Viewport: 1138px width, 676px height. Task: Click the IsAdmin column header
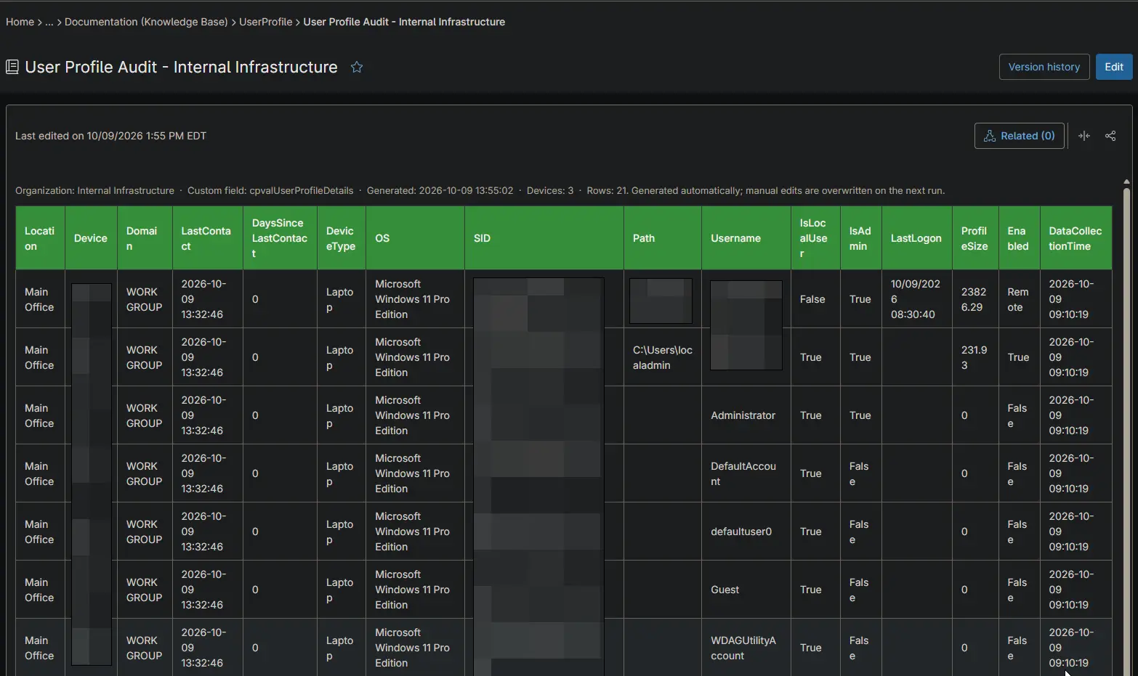[x=861, y=238]
